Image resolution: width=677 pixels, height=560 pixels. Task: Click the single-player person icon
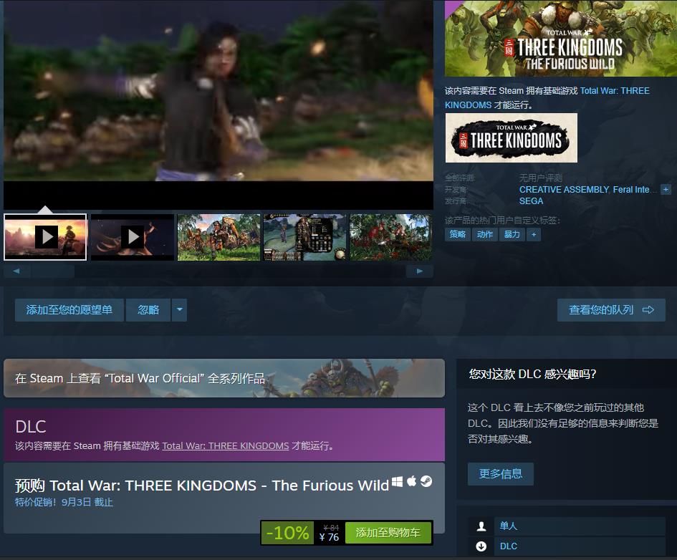tap(481, 526)
